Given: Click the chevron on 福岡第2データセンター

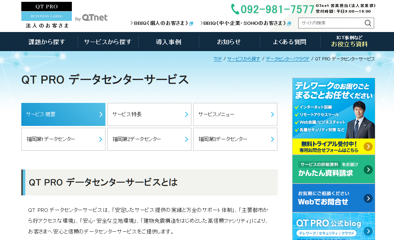Looking at the screenshot, I should (x=186, y=139).
